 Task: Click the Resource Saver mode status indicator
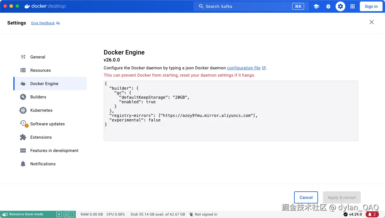(23, 214)
